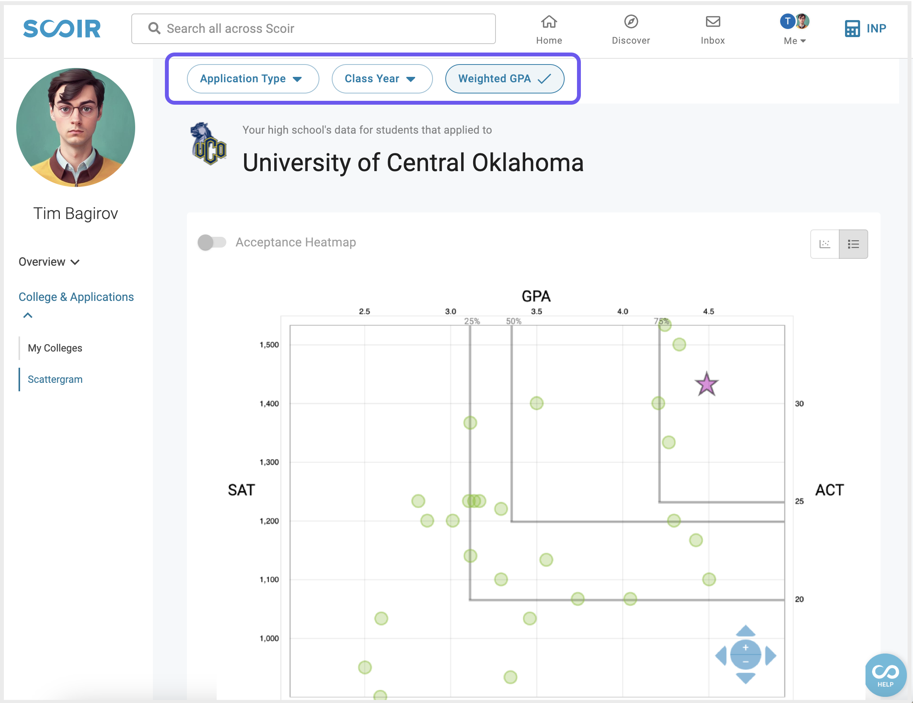913x703 pixels.
Task: Open the Class Year filter
Action: point(382,79)
